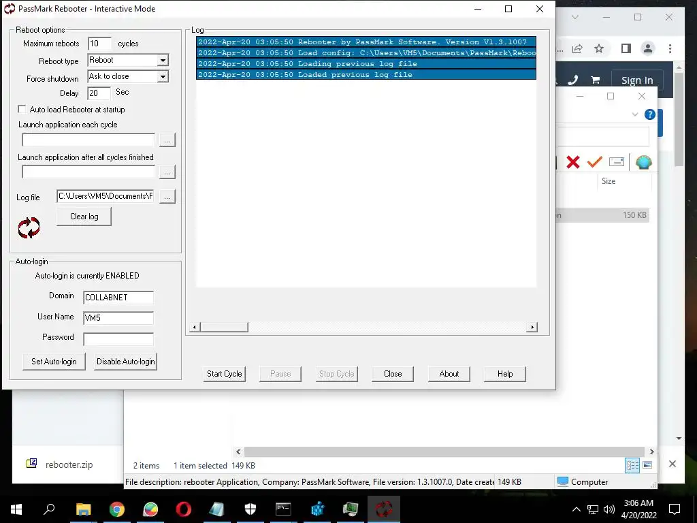Open network status tray icon
Screen dimensions: 697x523
click(x=593, y=509)
